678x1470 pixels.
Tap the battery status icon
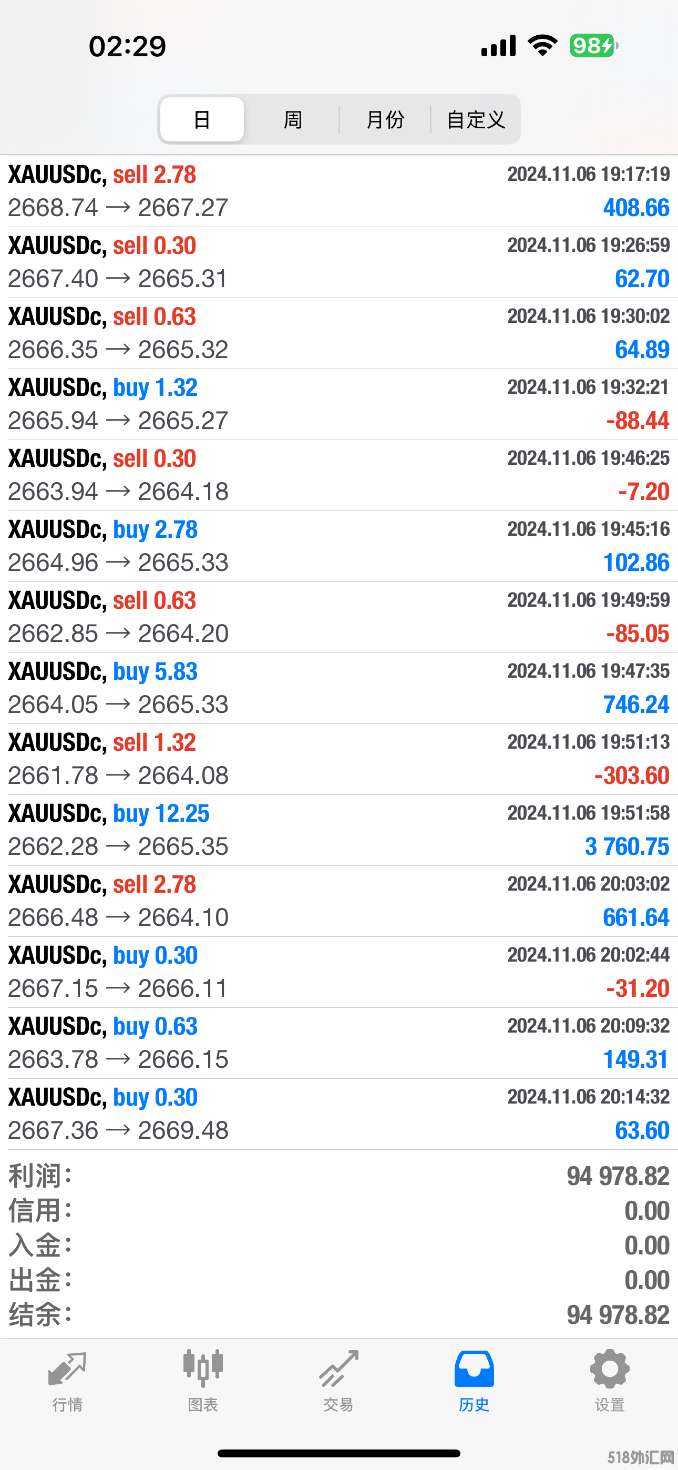point(593,46)
